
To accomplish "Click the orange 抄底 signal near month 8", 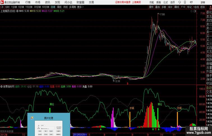I will coord(132,108).
